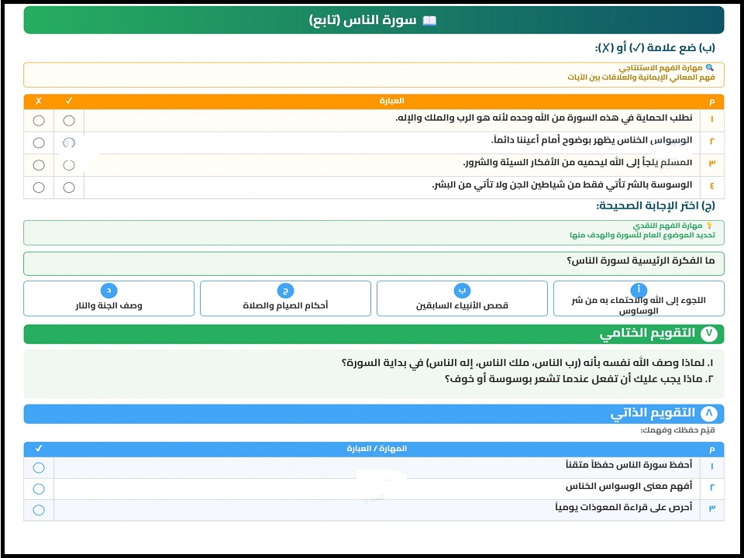Tick self-evaluation circle for أحفظ سورة الناس حفظاً متقناً

coord(39,468)
